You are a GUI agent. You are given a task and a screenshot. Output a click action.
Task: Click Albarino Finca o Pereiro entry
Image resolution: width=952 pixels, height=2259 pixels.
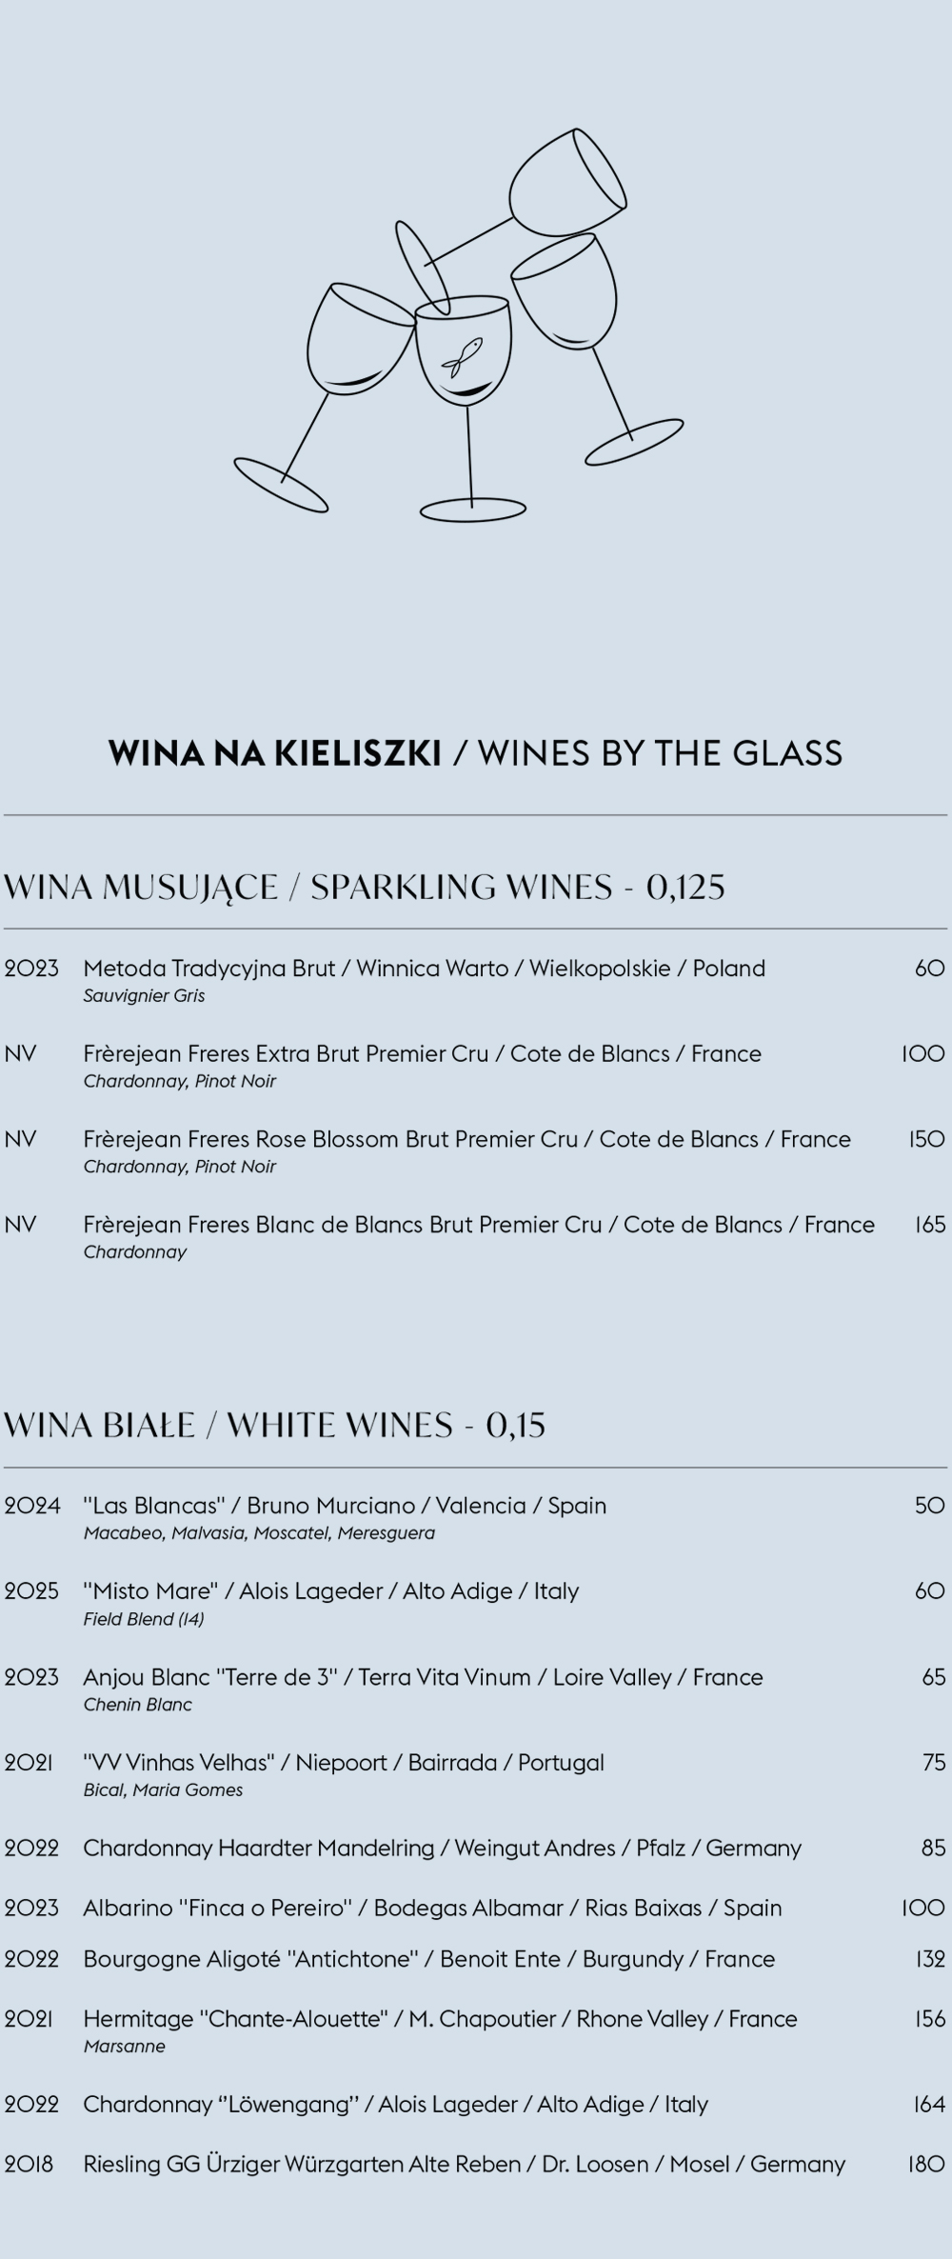tap(433, 1909)
